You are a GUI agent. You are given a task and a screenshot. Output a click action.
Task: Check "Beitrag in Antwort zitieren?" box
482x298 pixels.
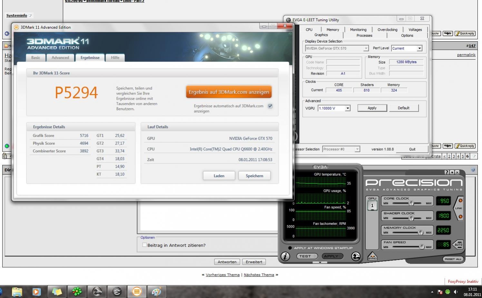tap(144, 245)
